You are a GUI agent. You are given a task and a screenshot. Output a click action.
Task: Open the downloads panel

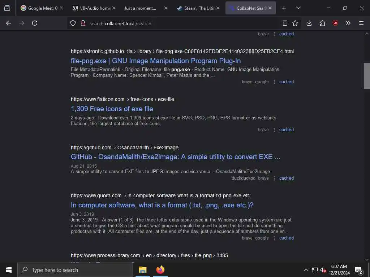click(309, 23)
